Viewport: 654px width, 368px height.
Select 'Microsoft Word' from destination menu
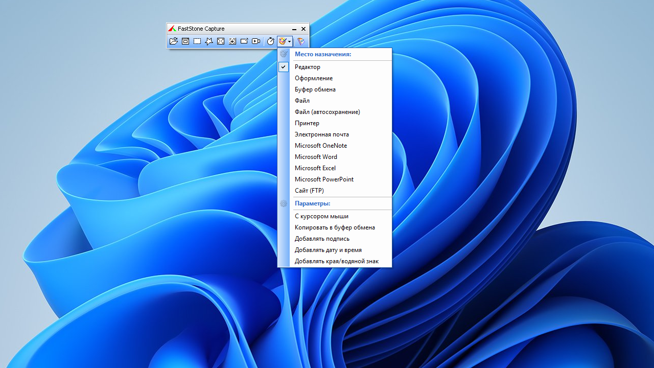pos(316,157)
